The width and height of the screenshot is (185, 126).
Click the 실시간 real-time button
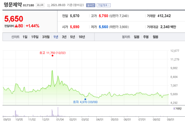click(91, 5)
